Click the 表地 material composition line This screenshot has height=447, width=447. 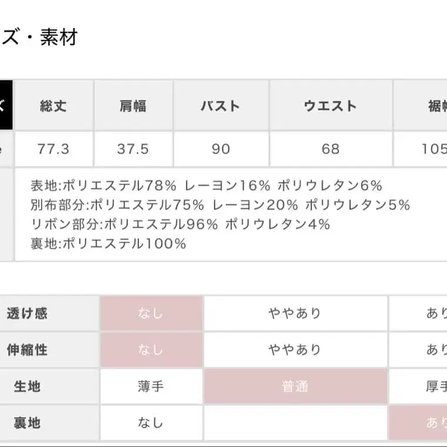coord(206,186)
